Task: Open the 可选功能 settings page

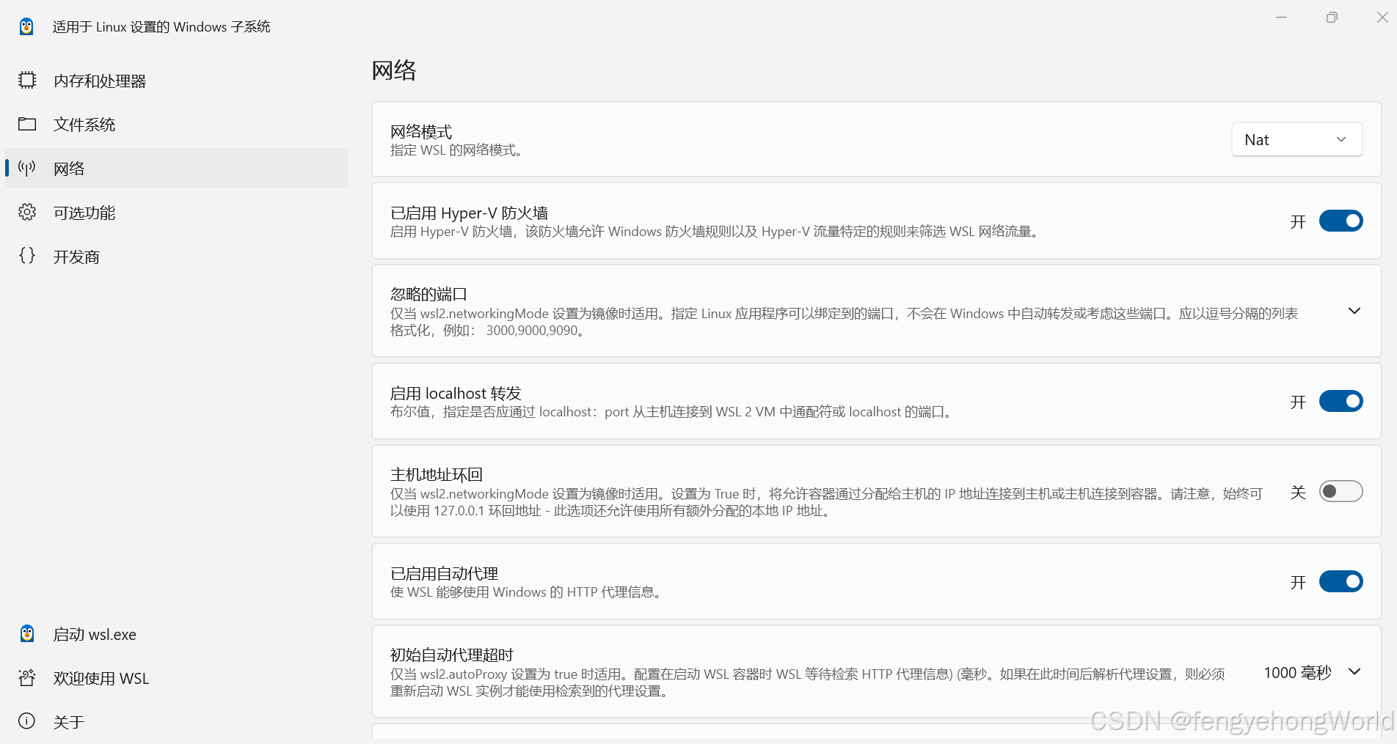Action: 176,213
